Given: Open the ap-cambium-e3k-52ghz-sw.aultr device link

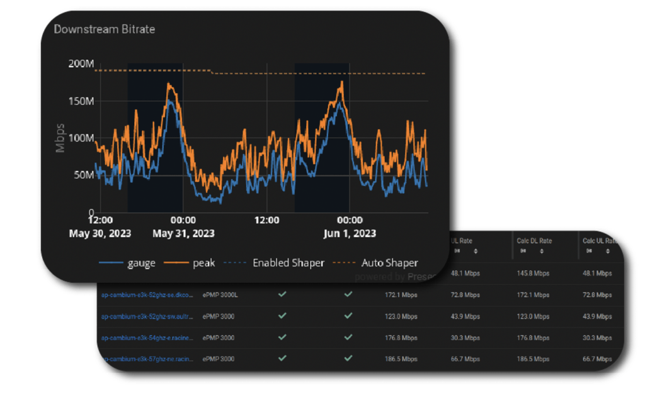Looking at the screenshot, I should click(147, 317).
